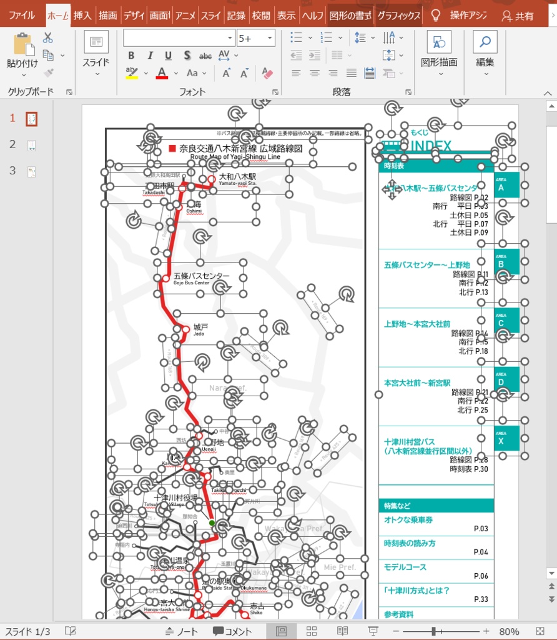The image size is (557, 640).
Task: Click the Tell Me lightbulb icon
Action: [x=435, y=16]
